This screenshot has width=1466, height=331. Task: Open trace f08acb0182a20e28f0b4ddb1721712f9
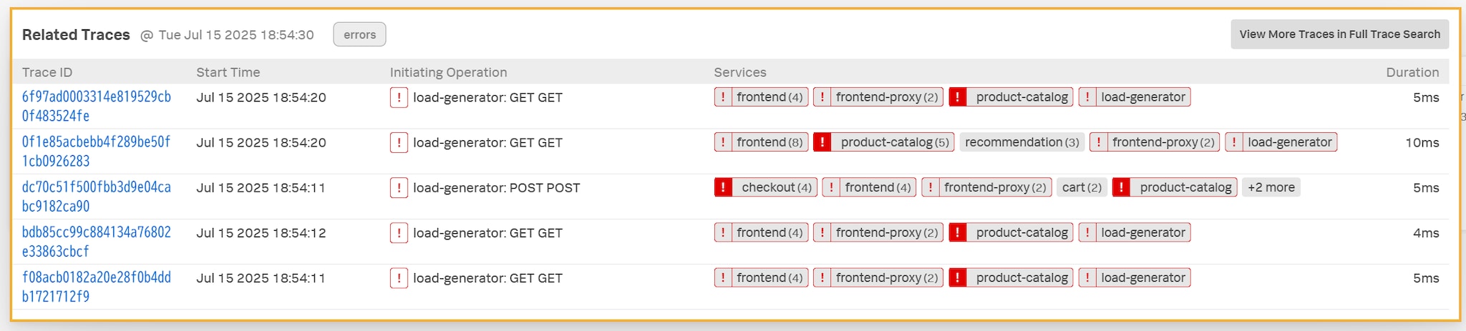pos(97,287)
